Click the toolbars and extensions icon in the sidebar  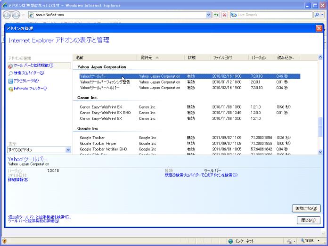(x=10, y=66)
